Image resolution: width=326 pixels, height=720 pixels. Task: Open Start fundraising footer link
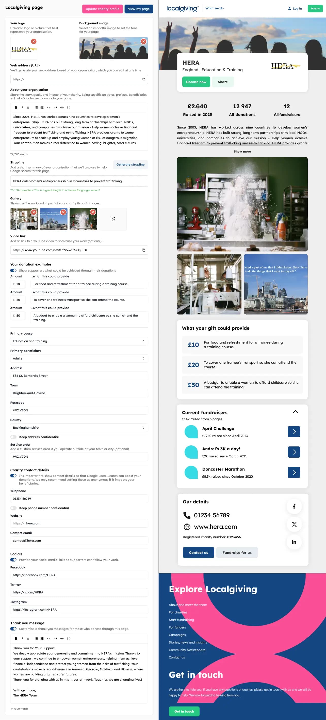(181, 620)
